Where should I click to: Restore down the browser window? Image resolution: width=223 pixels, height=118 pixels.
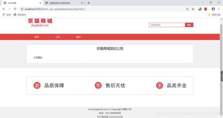(211, 3)
